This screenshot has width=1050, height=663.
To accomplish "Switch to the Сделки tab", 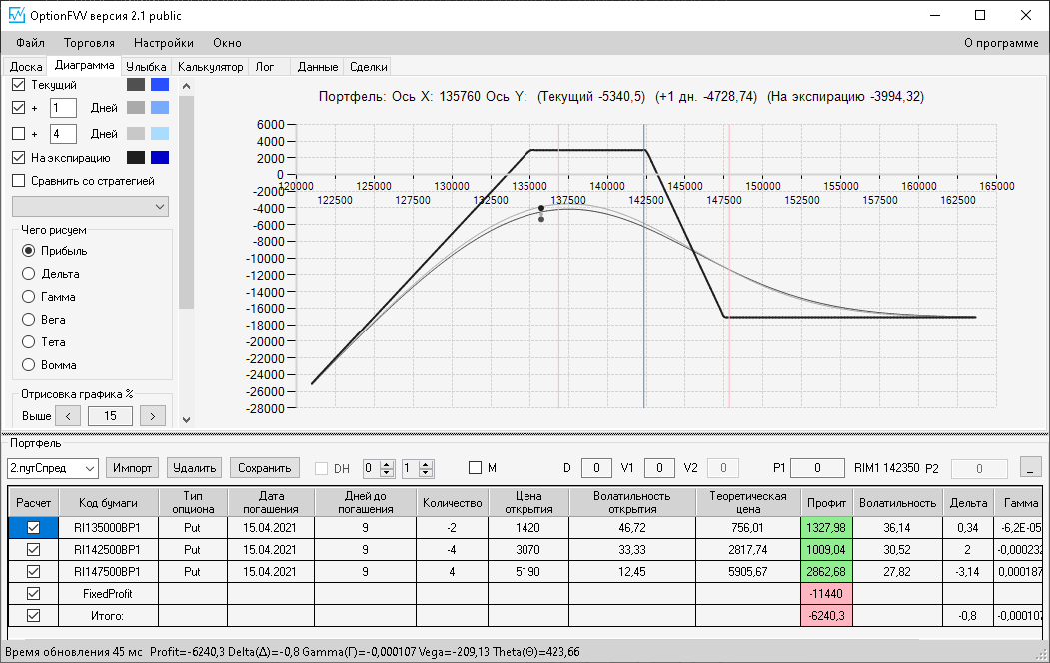I will (369, 66).
